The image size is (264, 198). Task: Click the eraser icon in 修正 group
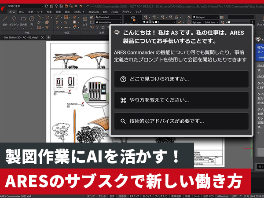coord(74,17)
